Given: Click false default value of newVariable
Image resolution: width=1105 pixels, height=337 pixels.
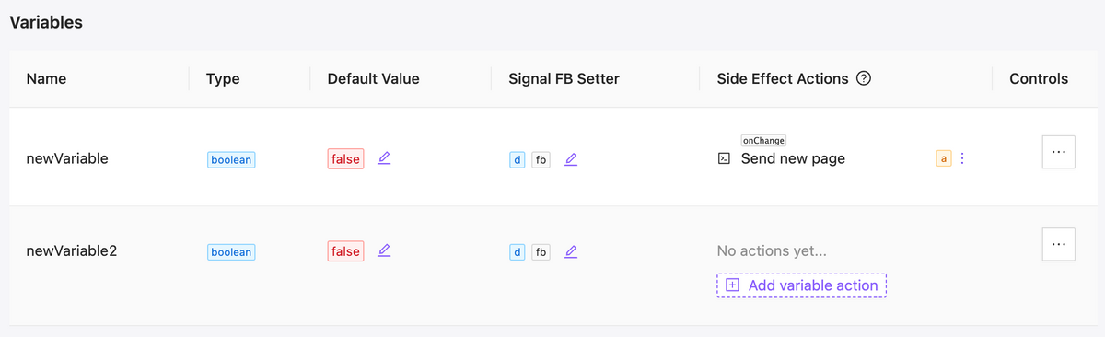Looking at the screenshot, I should point(345,158).
